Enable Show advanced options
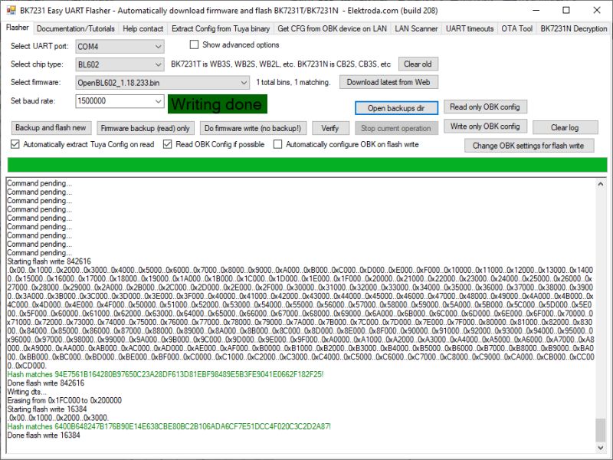Image resolution: width=613 pixels, height=460 pixels. click(x=194, y=44)
